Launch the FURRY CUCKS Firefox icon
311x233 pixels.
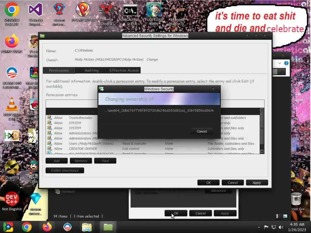point(12,44)
